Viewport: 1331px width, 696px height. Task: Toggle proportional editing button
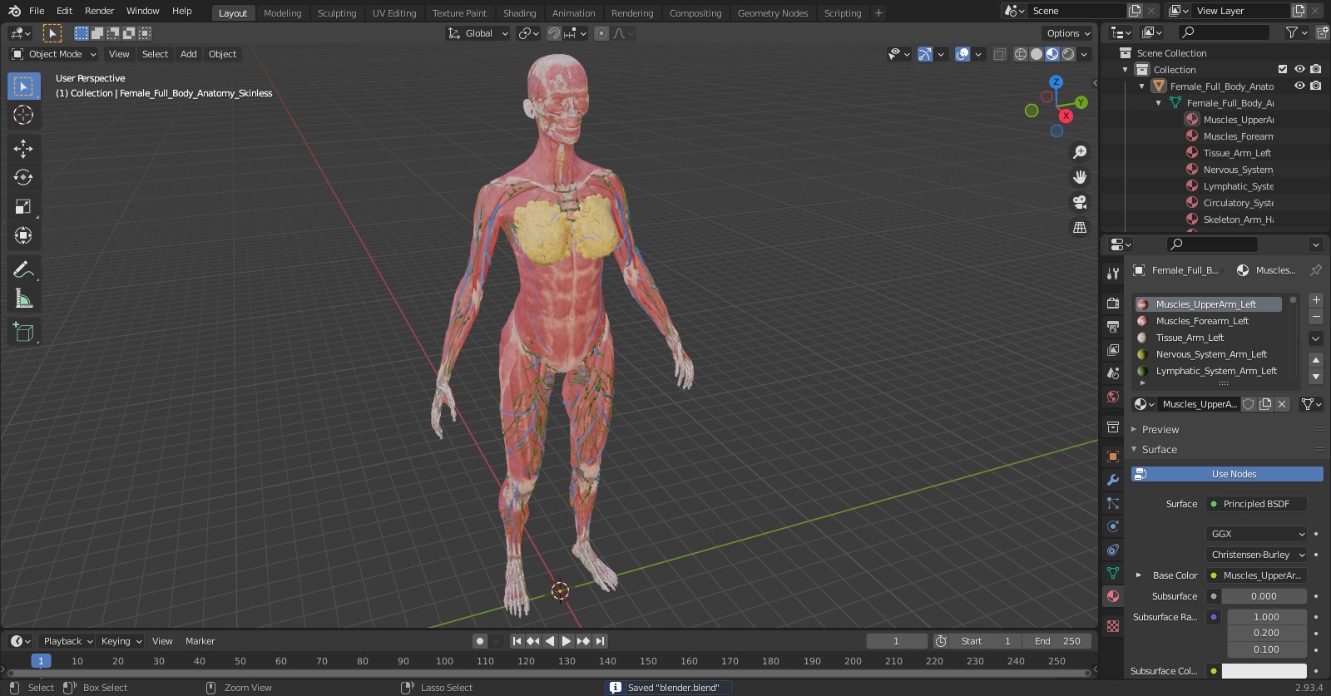coord(601,33)
